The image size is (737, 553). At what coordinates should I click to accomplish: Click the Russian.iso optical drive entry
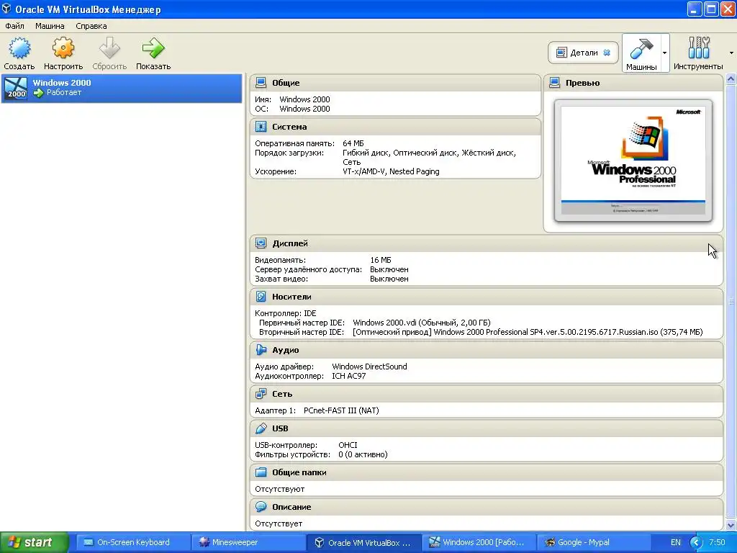click(x=528, y=332)
